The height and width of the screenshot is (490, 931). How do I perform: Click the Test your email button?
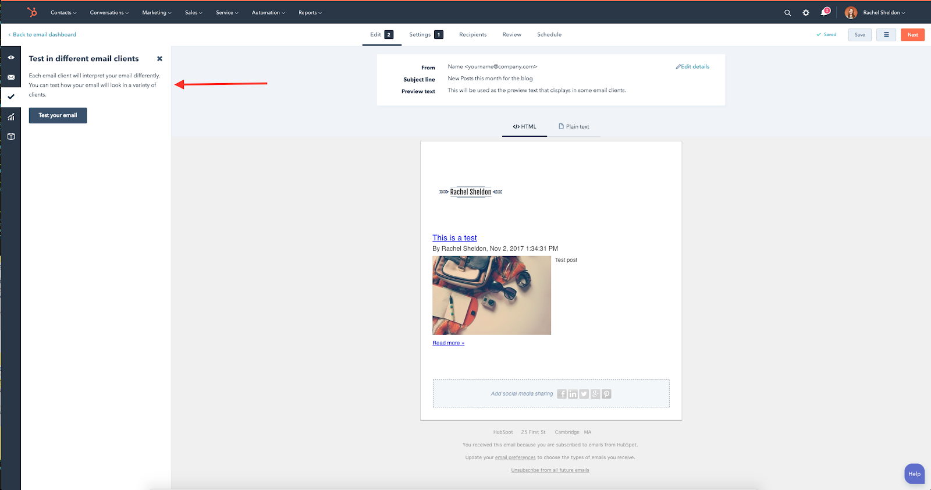[x=58, y=115]
